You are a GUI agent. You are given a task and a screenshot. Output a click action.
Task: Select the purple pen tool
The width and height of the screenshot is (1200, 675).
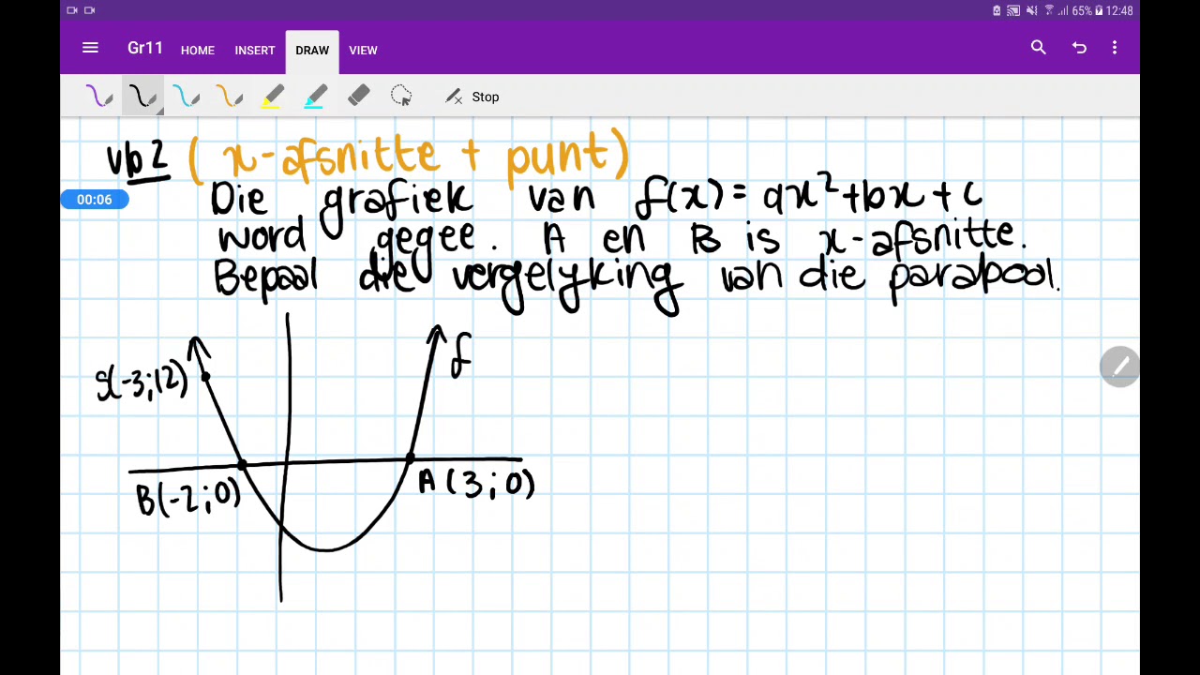99,97
